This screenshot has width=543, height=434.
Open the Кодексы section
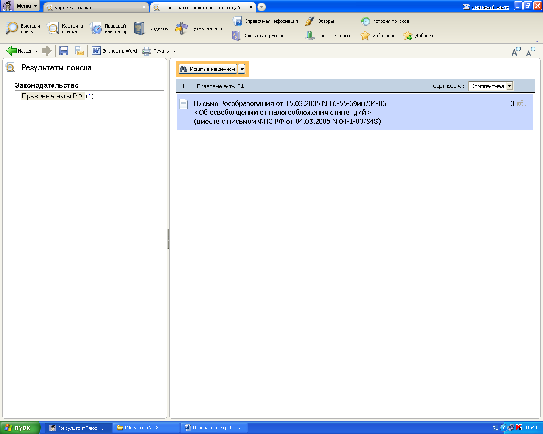point(151,28)
